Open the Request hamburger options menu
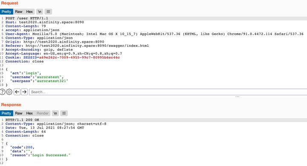Image resolution: width=307 pixels, height=166 pixels. click(x=48, y=11)
